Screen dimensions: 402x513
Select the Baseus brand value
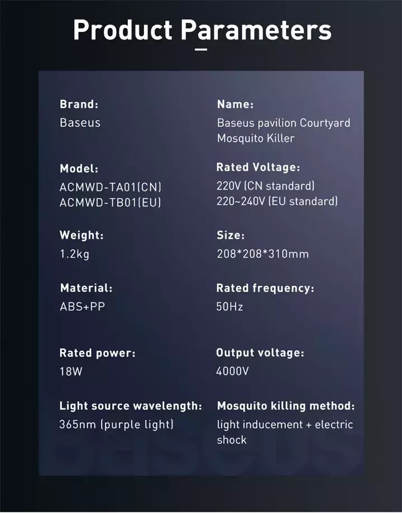(x=80, y=123)
